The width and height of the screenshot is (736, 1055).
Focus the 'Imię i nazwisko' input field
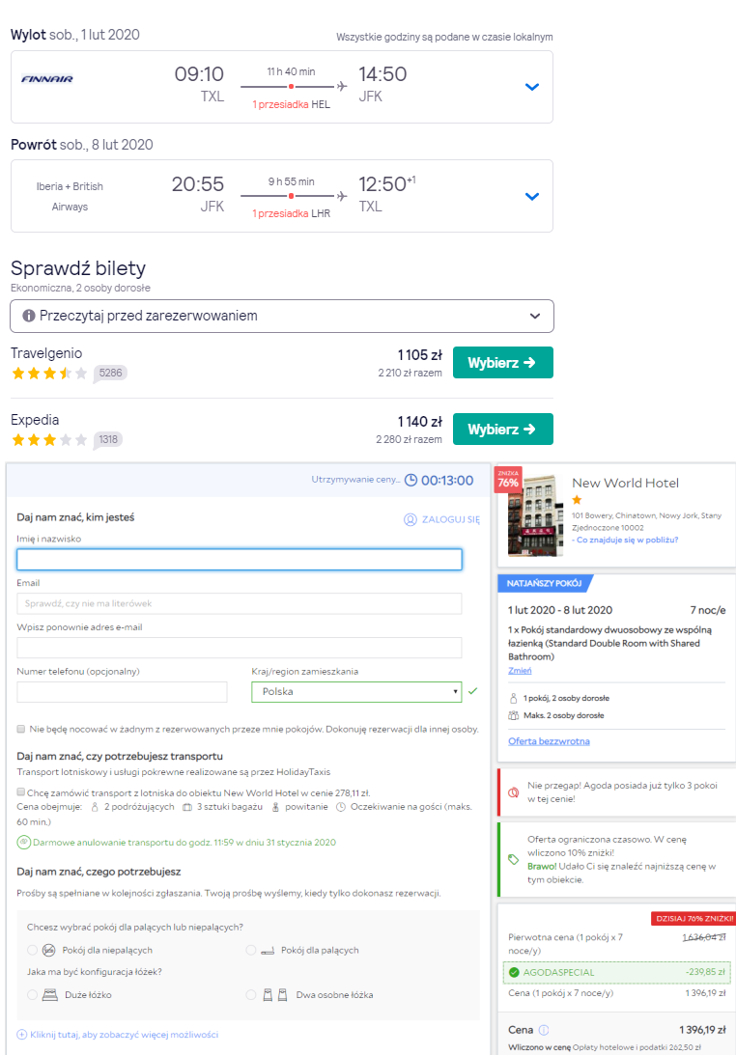coord(239,560)
